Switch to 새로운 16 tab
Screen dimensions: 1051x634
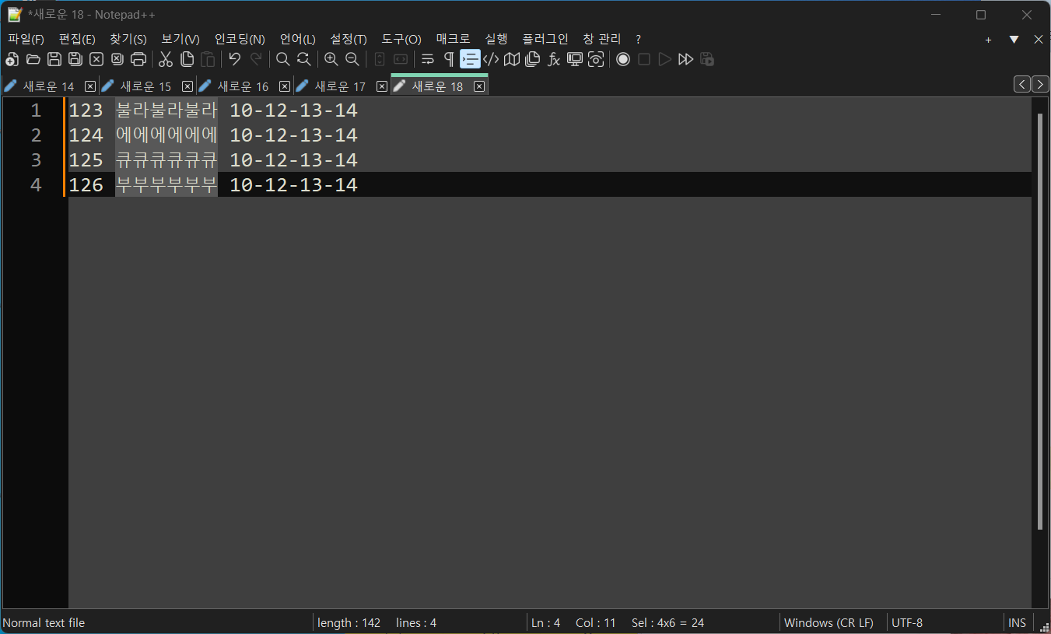pyautogui.click(x=243, y=86)
